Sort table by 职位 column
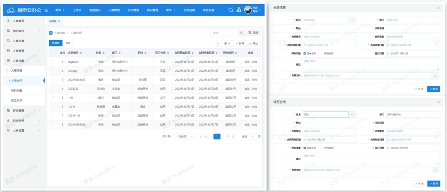The image size is (447, 192). pyautogui.click(x=145, y=53)
